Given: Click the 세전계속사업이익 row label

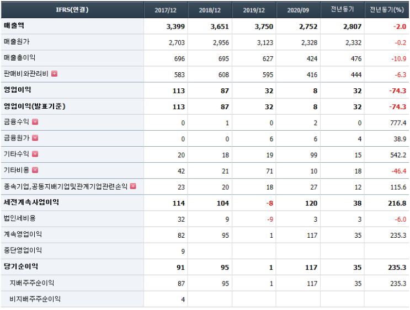Looking at the screenshot, I should click(31, 202).
